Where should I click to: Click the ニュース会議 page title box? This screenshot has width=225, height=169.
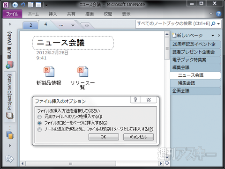(x=73, y=43)
